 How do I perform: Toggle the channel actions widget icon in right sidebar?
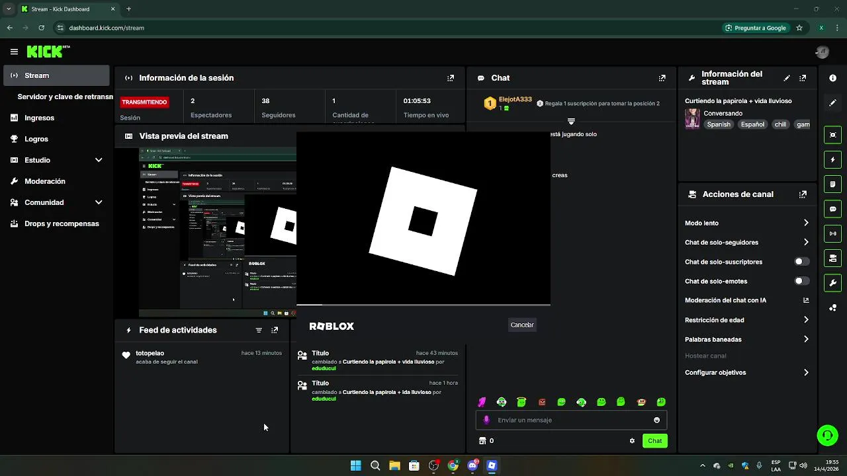[x=833, y=258]
